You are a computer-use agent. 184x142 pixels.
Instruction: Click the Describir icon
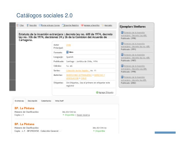pyautogui.click(x=28, y=25)
